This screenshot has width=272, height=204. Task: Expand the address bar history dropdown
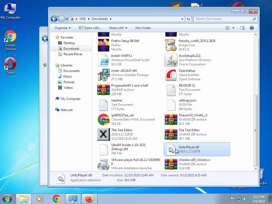point(182,19)
